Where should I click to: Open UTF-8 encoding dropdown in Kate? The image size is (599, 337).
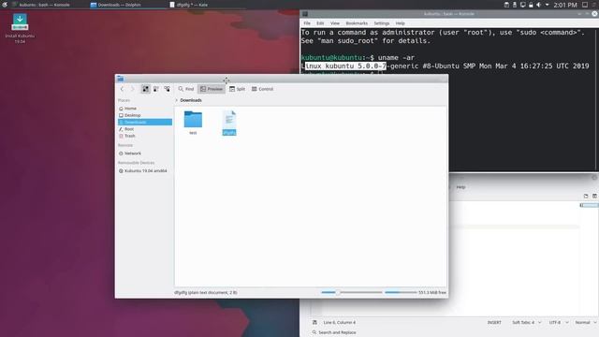click(x=559, y=322)
